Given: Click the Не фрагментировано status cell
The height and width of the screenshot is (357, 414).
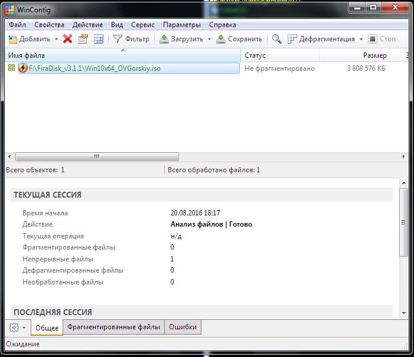Looking at the screenshot, I should click(279, 68).
